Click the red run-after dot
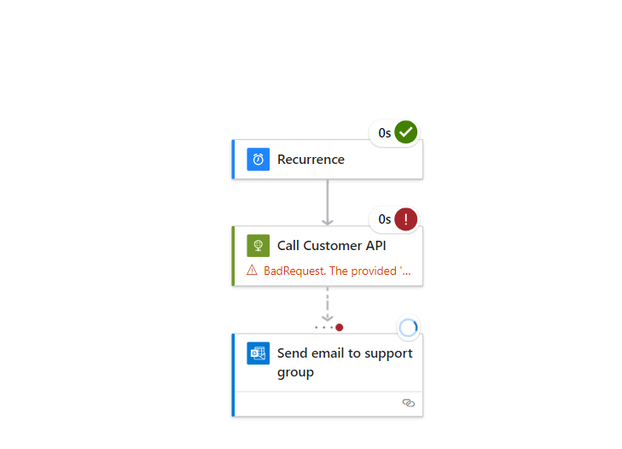Screen dimensions: 622x449 [x=340, y=328]
